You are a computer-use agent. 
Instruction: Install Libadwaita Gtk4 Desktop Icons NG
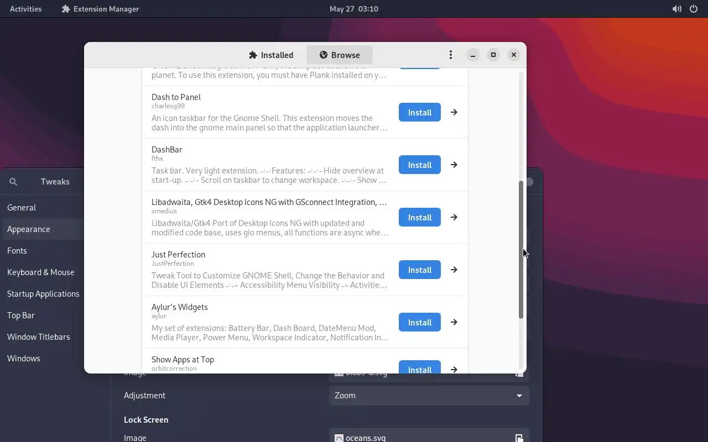420,217
